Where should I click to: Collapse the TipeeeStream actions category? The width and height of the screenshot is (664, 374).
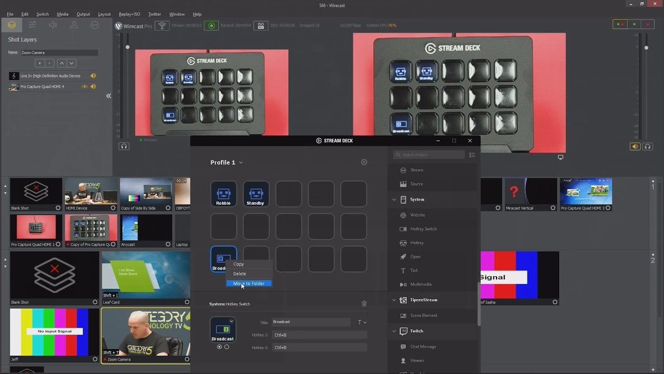(394, 300)
